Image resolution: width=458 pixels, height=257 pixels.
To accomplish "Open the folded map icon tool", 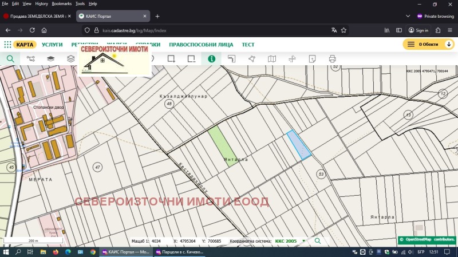I will pyautogui.click(x=272, y=58).
